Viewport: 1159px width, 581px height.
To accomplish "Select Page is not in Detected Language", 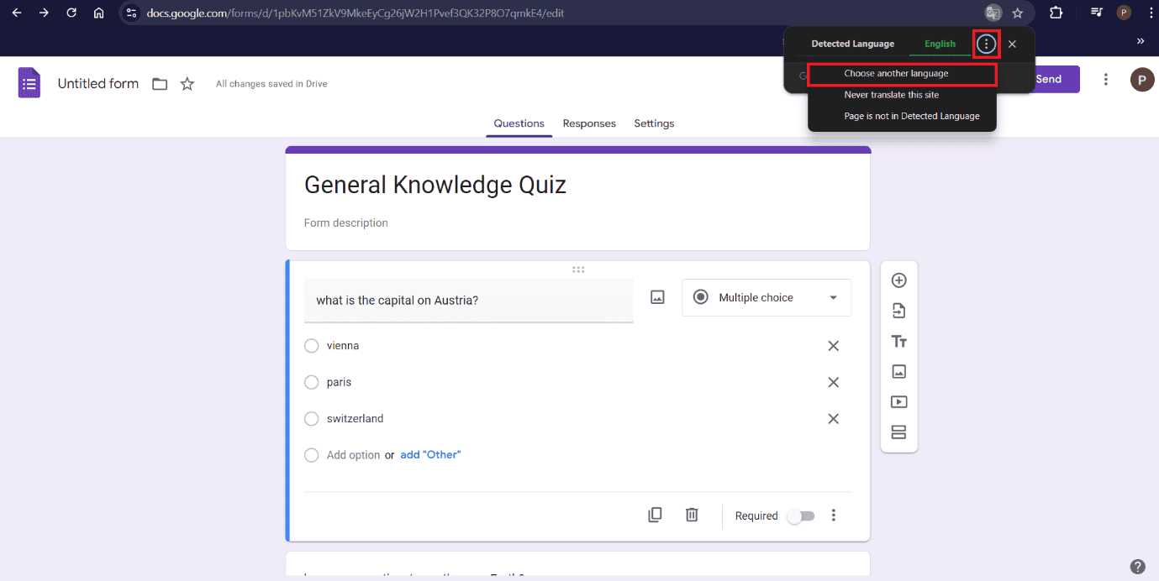I will tap(902, 116).
